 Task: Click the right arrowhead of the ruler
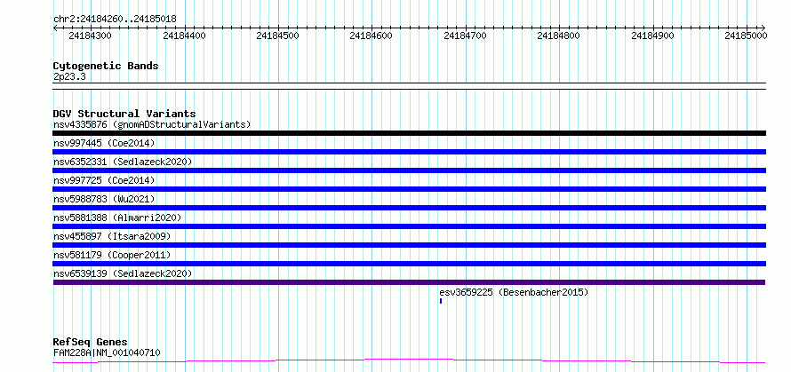point(763,28)
